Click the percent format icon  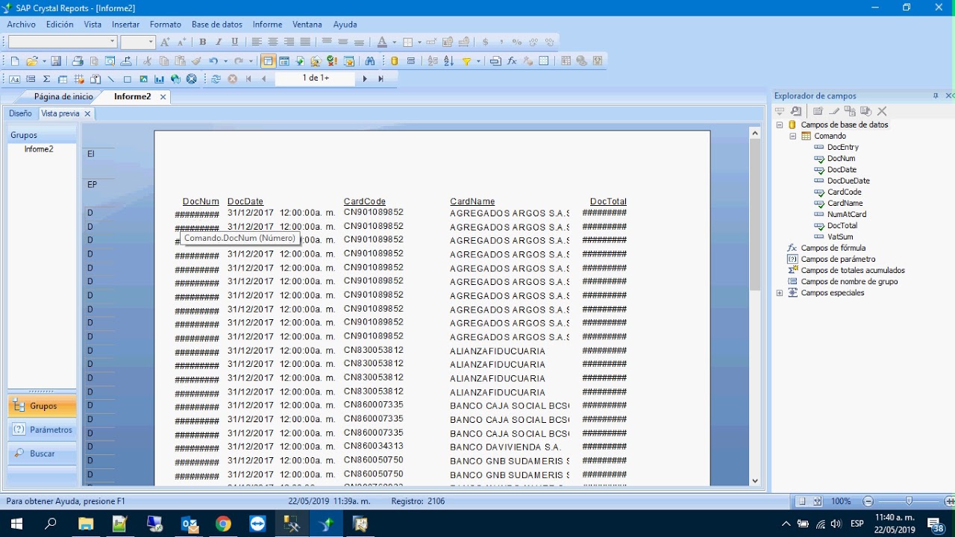517,43
